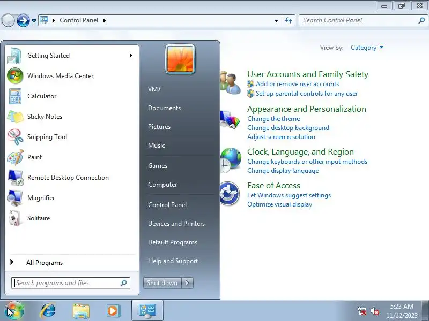Open Remote Desktop Connection icon
This screenshot has width=429, height=321.
click(x=15, y=178)
